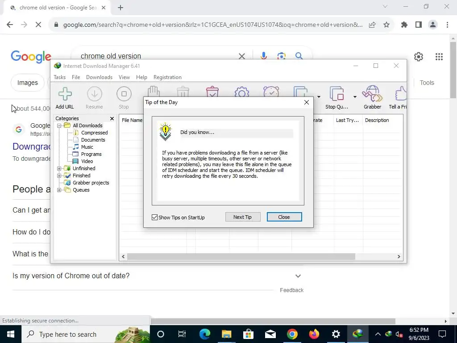Close the Categories panel with its X
The width and height of the screenshot is (457, 343).
(x=112, y=118)
